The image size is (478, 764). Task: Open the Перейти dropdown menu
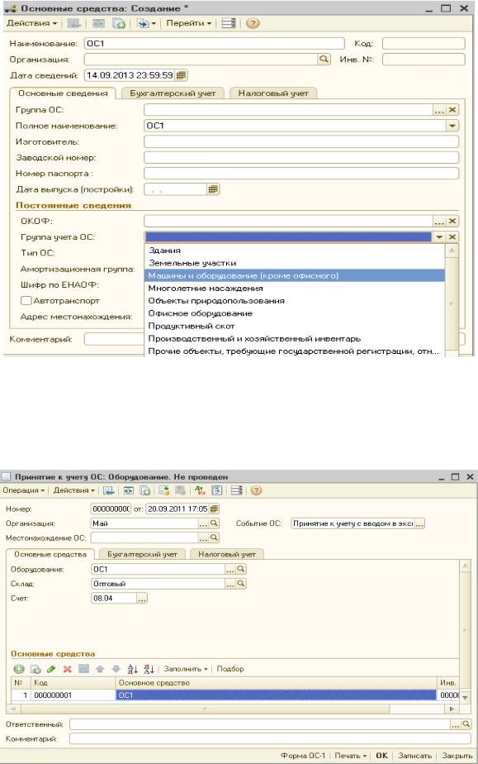[x=189, y=23]
